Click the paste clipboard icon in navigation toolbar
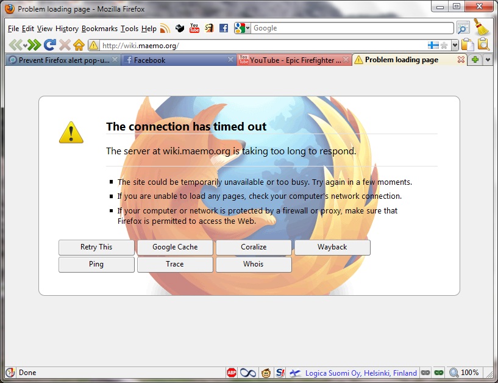498x383 pixels. (468, 45)
